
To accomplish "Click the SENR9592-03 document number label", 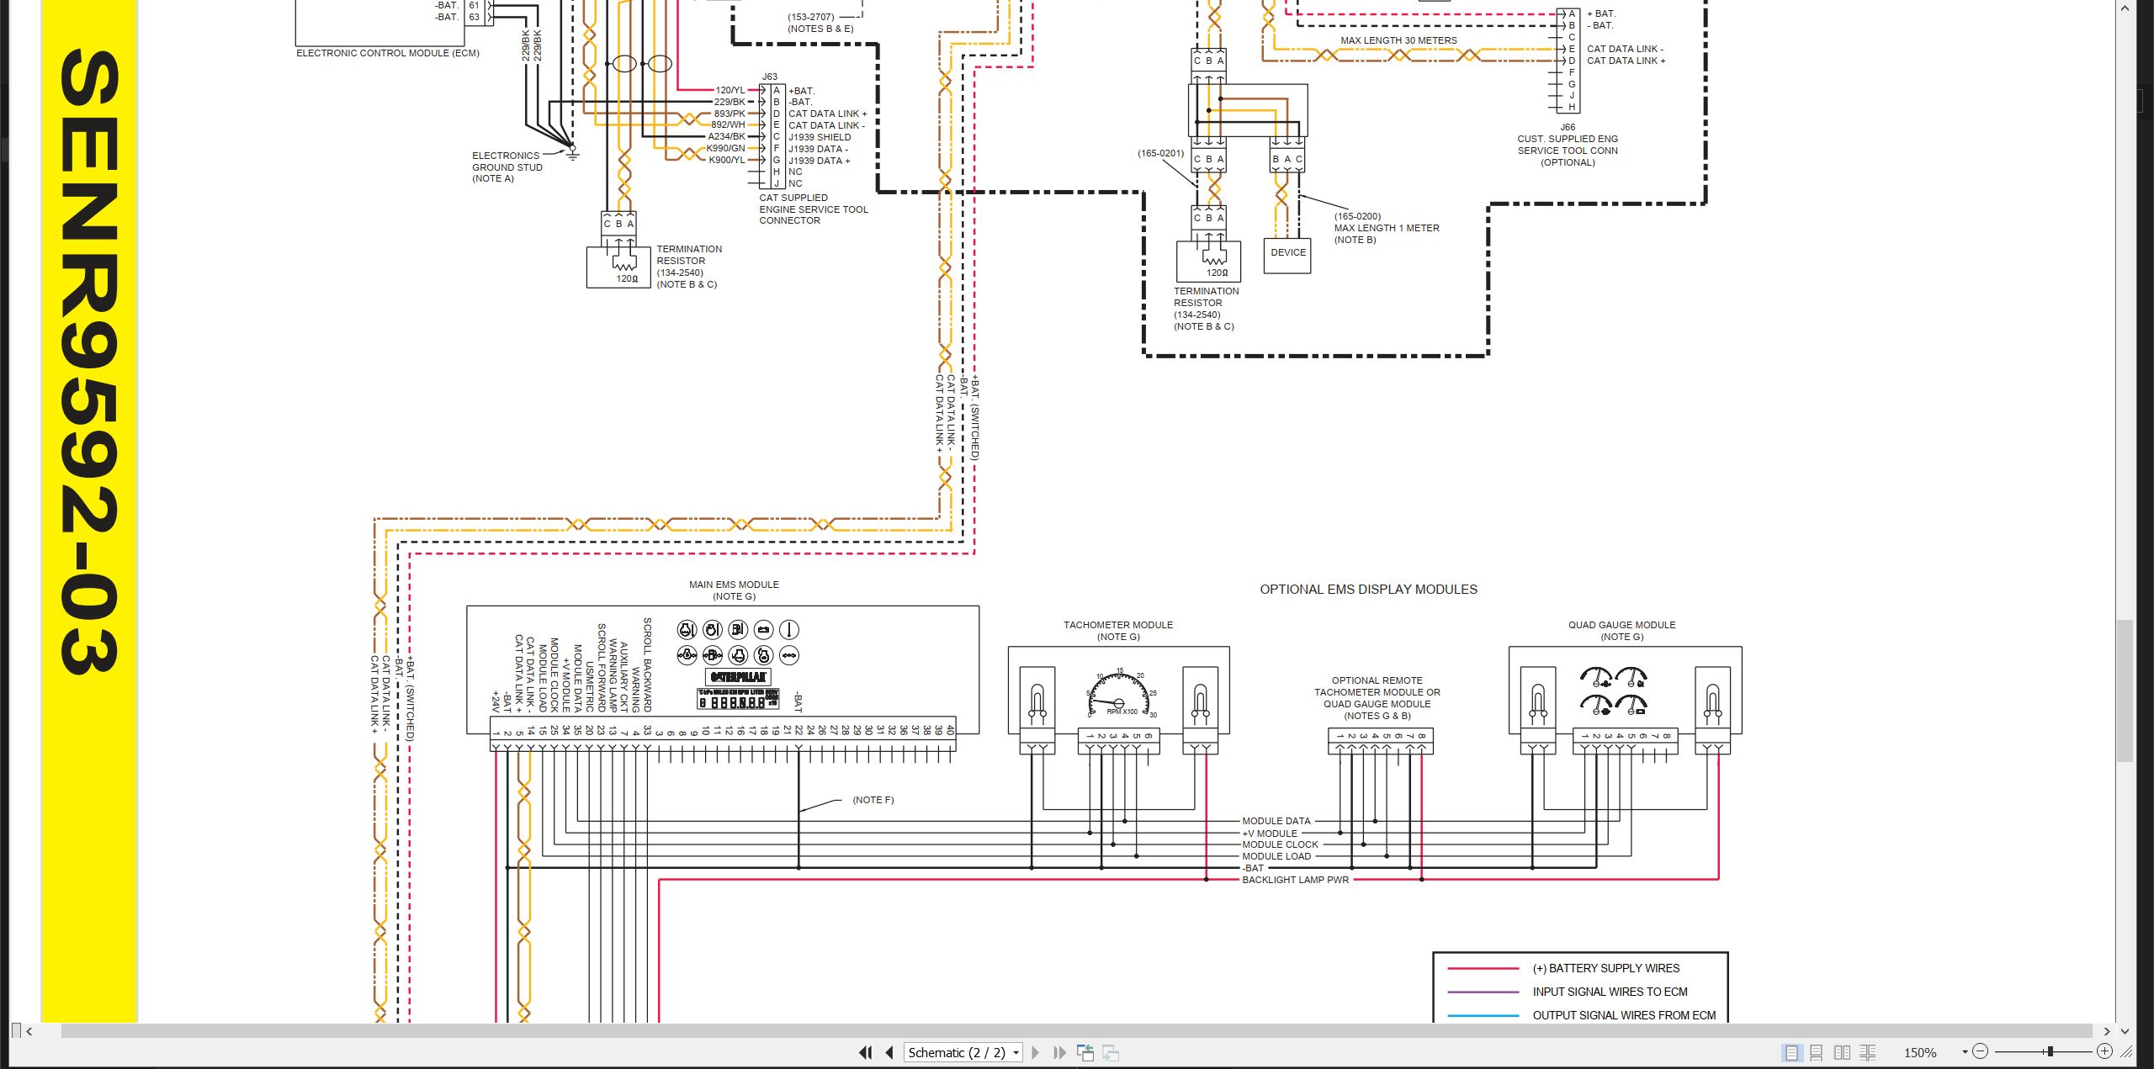I will [89, 362].
